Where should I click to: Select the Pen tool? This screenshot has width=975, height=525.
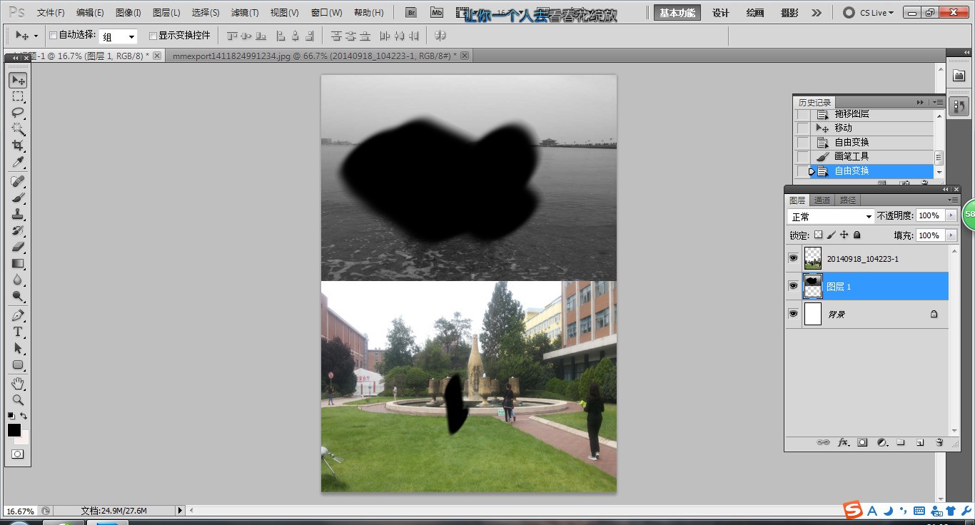tap(18, 315)
